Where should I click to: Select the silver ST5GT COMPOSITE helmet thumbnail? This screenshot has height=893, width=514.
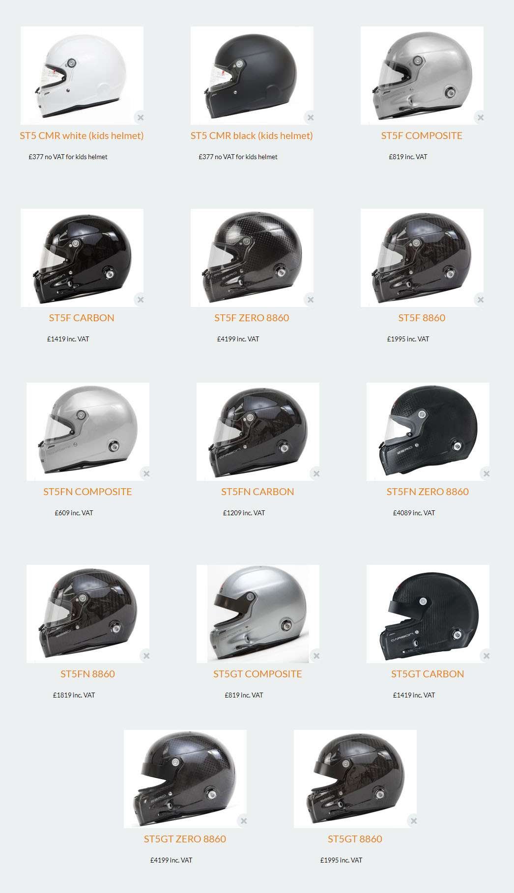pyautogui.click(x=258, y=614)
